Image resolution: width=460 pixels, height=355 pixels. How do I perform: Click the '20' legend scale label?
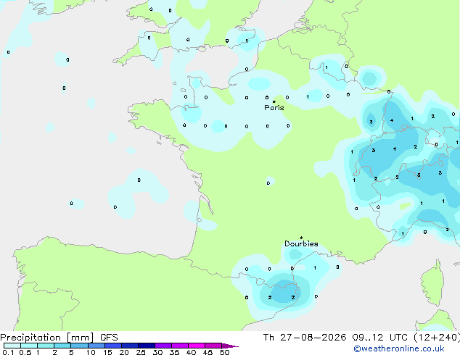124,352
